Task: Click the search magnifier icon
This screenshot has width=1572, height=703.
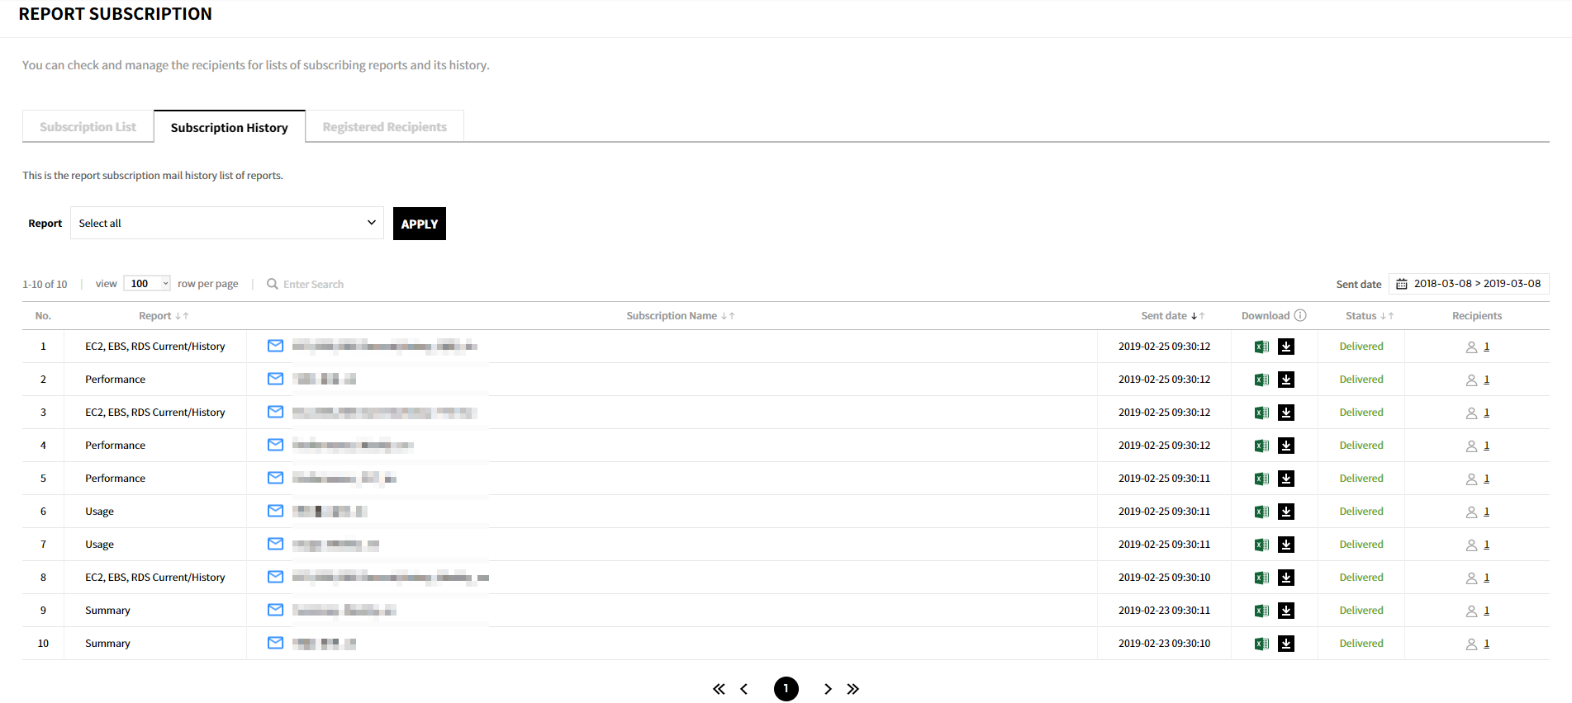Action: click(x=273, y=284)
